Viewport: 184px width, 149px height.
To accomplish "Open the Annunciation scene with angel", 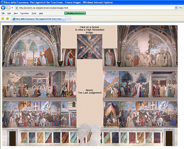I will 69,114.
